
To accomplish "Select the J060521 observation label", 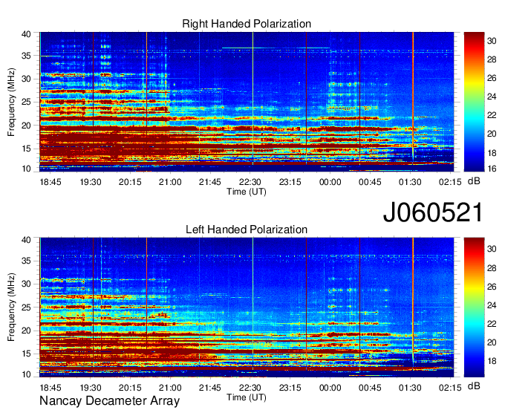I will (x=433, y=212).
